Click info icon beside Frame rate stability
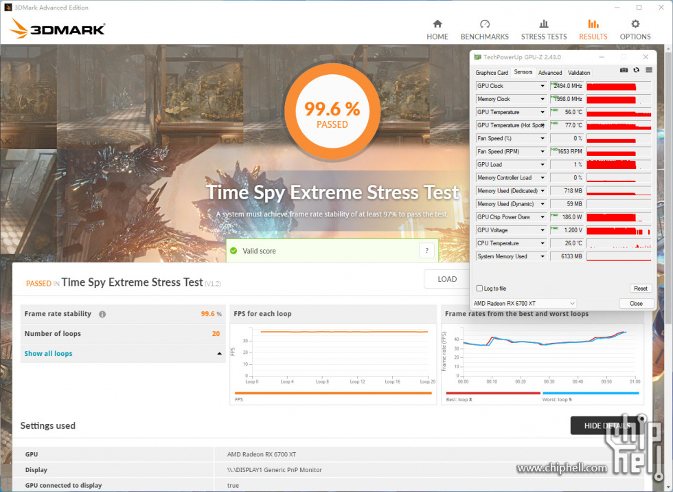 [x=102, y=314]
